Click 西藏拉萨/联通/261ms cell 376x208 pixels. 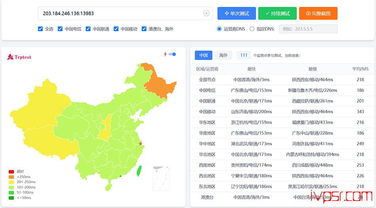[312, 101]
